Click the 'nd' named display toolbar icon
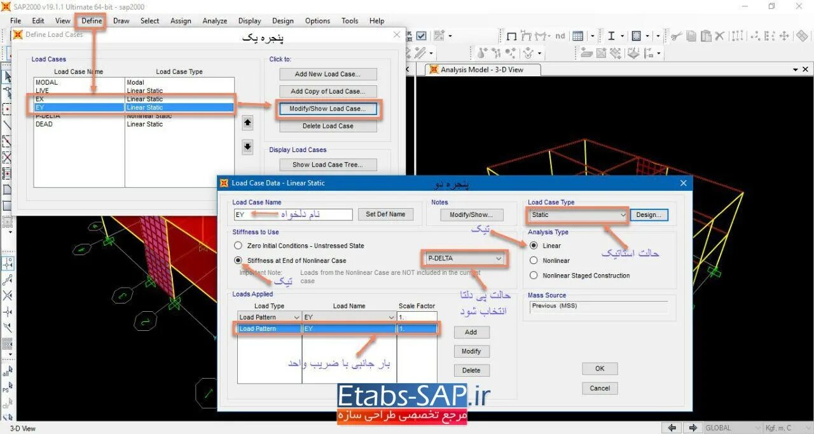Screen dimensions: 814x434 tap(560, 36)
